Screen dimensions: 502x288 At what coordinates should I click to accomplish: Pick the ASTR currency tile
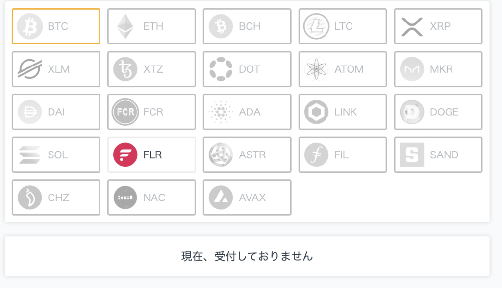[x=247, y=155]
